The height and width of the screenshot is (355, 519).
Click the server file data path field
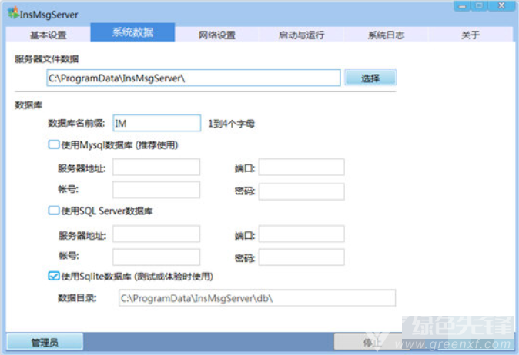tap(193, 78)
